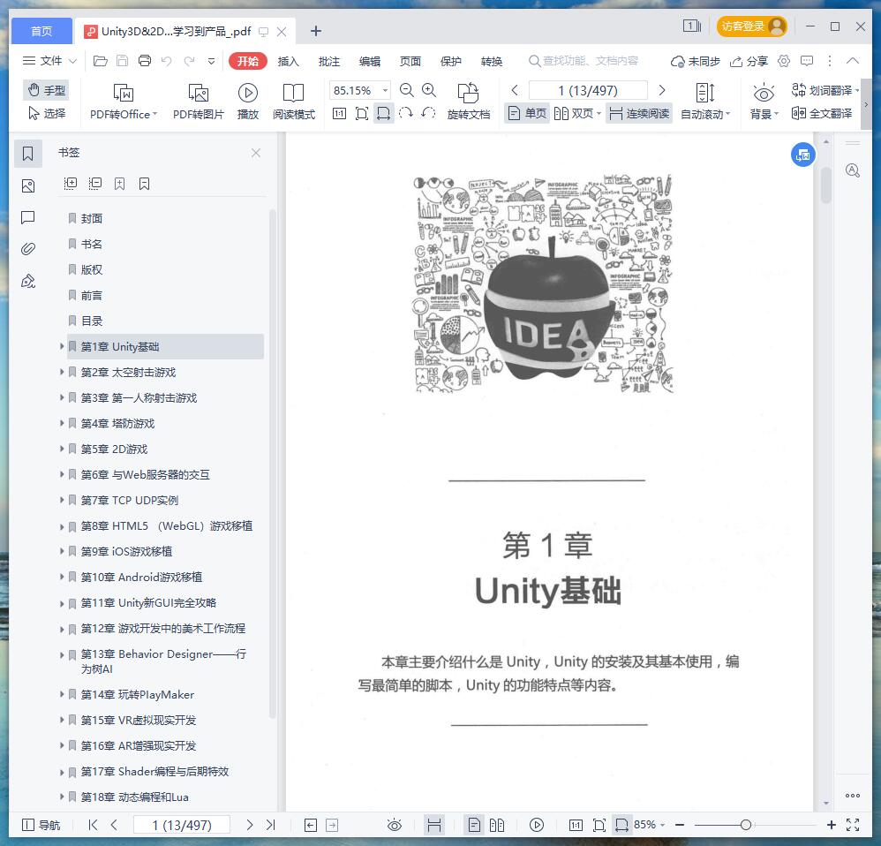Toggle the 导航 navigation pane
Viewport: 881px width, 846px height.
[x=41, y=825]
